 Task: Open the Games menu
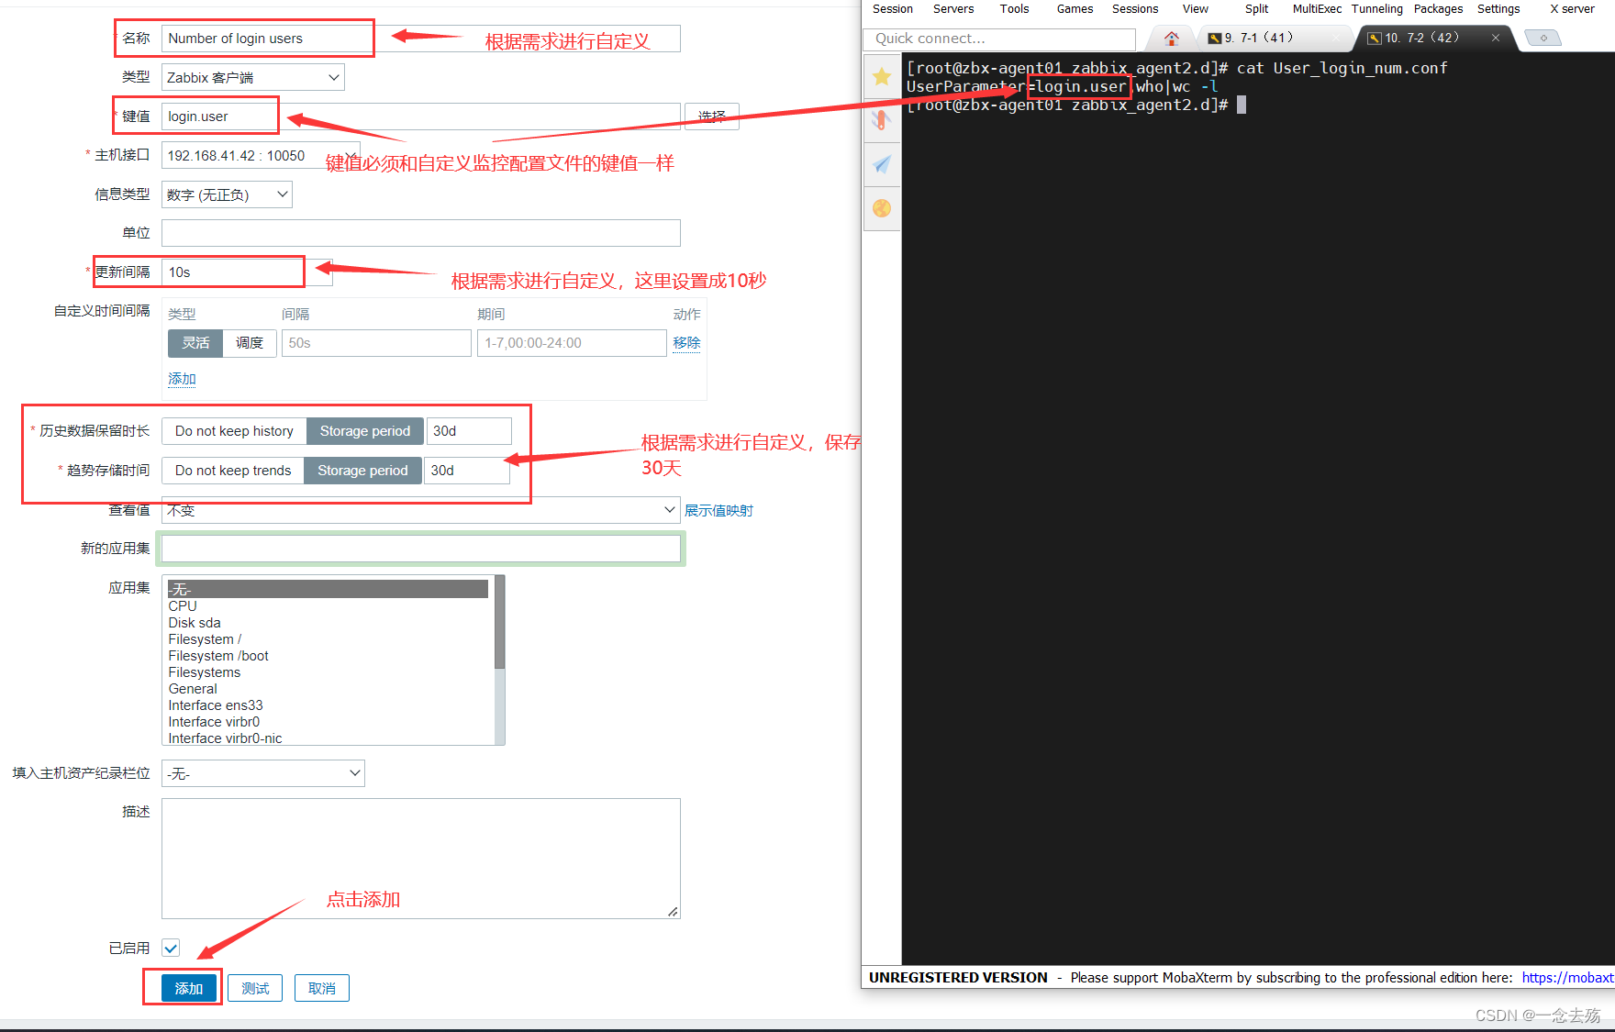click(1075, 9)
